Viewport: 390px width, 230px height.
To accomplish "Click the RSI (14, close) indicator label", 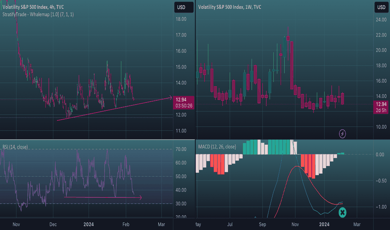I will pyautogui.click(x=15, y=147).
